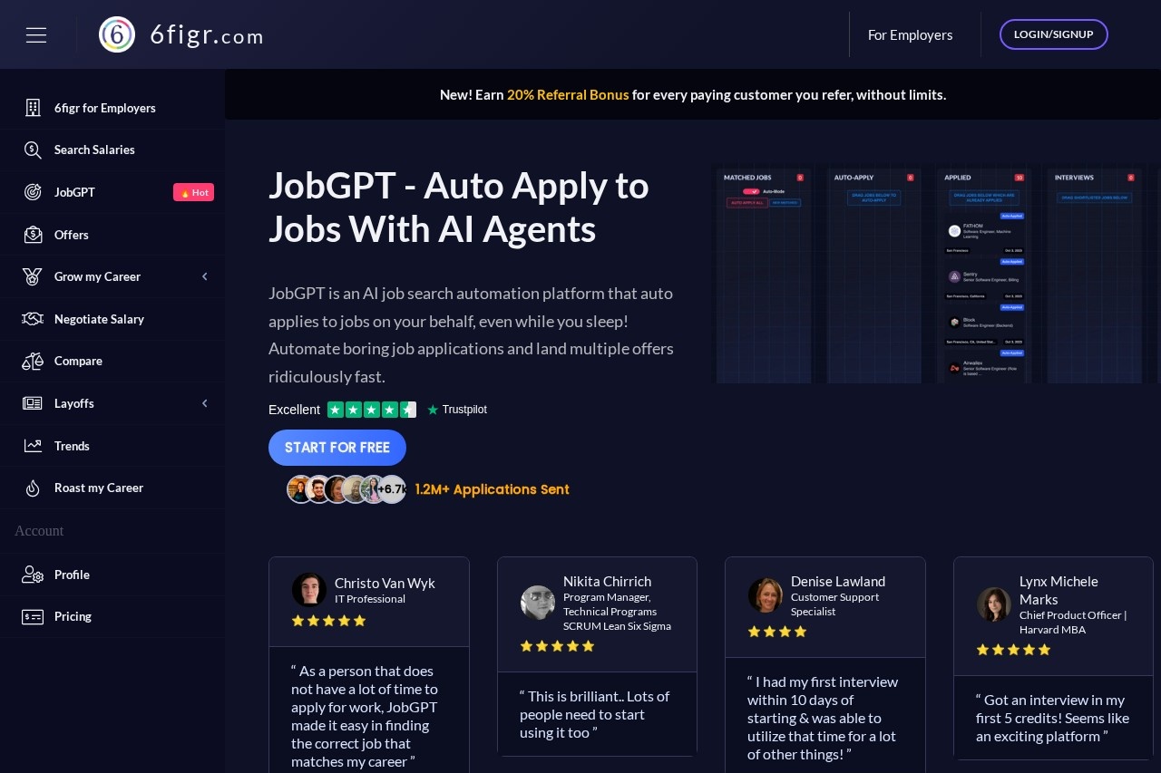Select 6figr for Employers in sidebar

coord(104,108)
